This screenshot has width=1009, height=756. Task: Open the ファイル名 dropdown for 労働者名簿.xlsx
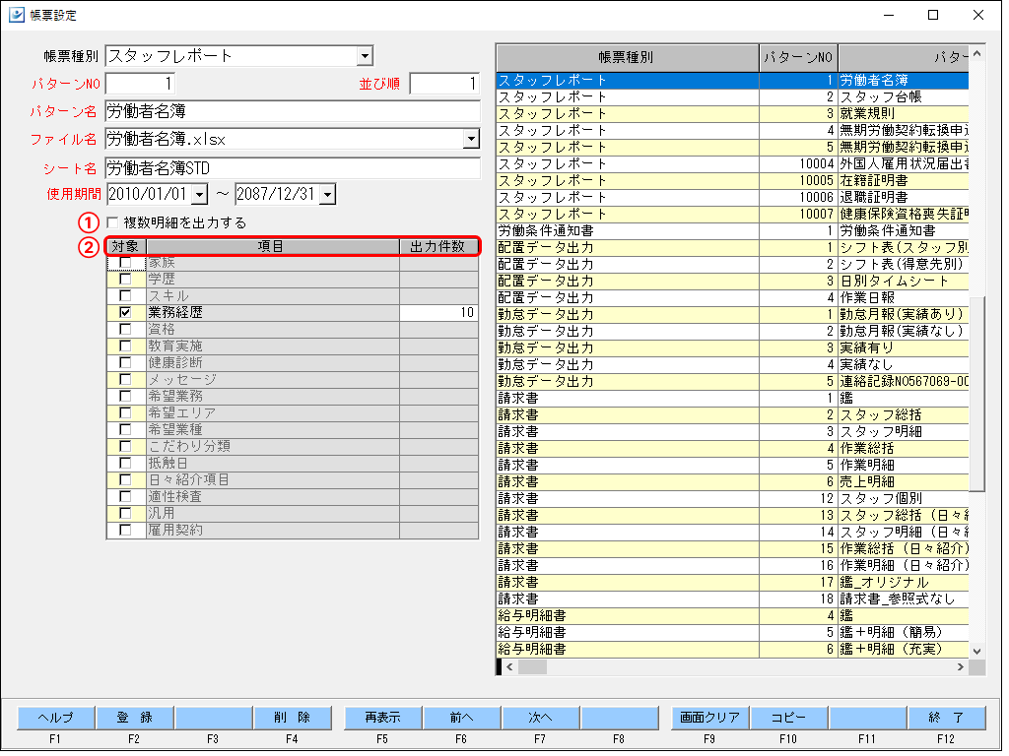(471, 139)
